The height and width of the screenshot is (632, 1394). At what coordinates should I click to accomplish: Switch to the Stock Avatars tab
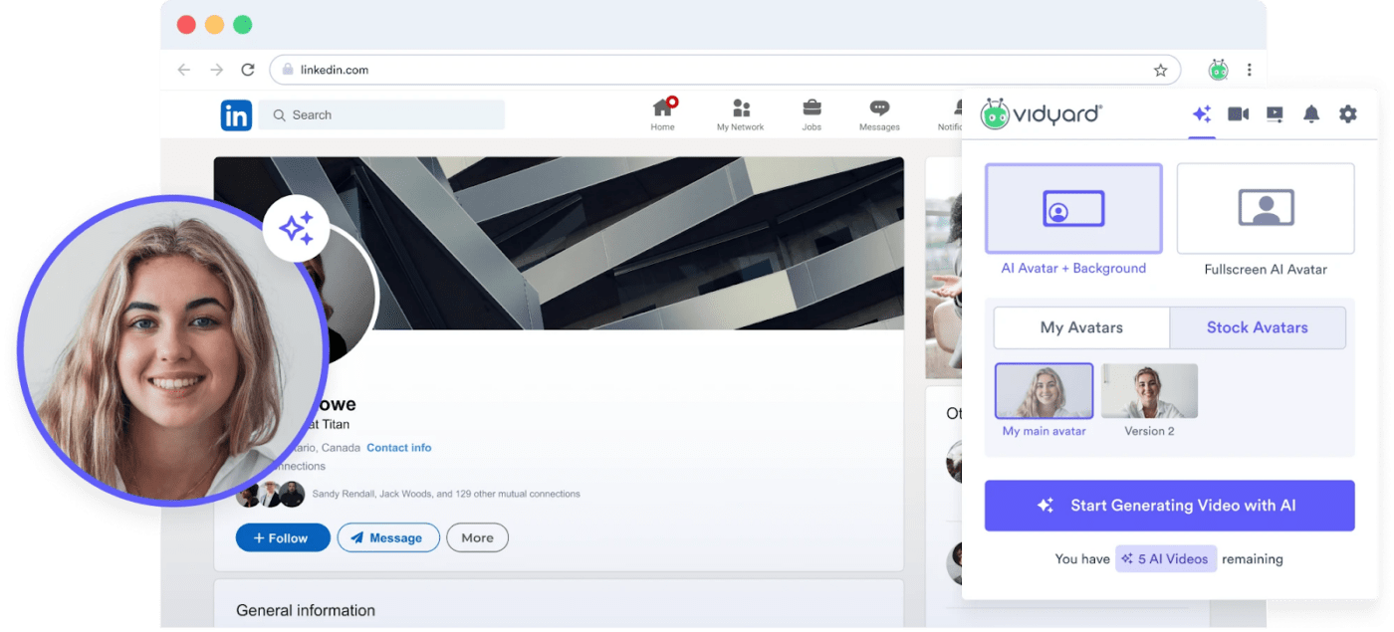click(1258, 327)
